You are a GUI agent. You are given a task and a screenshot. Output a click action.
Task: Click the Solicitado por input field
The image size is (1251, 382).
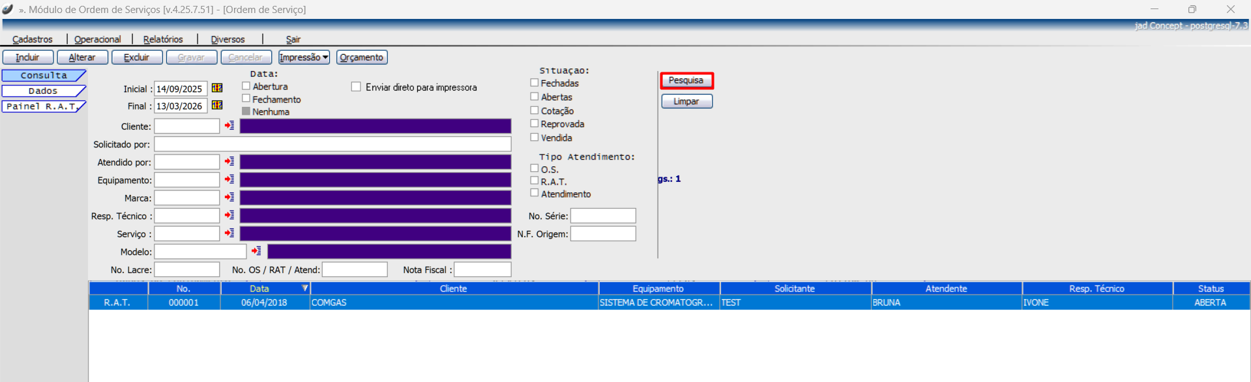click(x=332, y=144)
